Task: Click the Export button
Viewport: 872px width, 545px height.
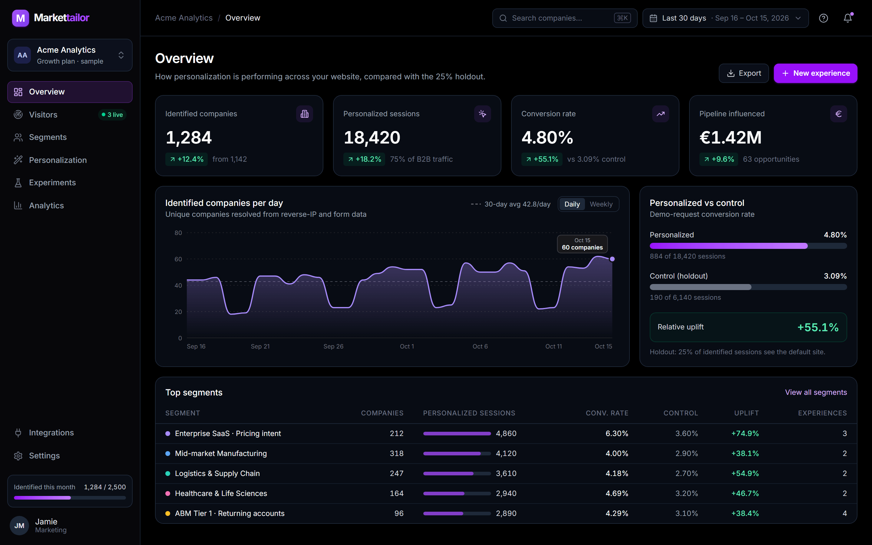Action: [x=744, y=73]
